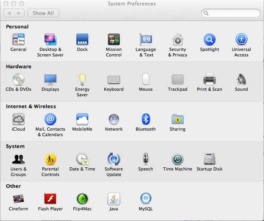This screenshot has height=221, width=264.
Task: Focus the preferences search field
Action: click(x=231, y=13)
